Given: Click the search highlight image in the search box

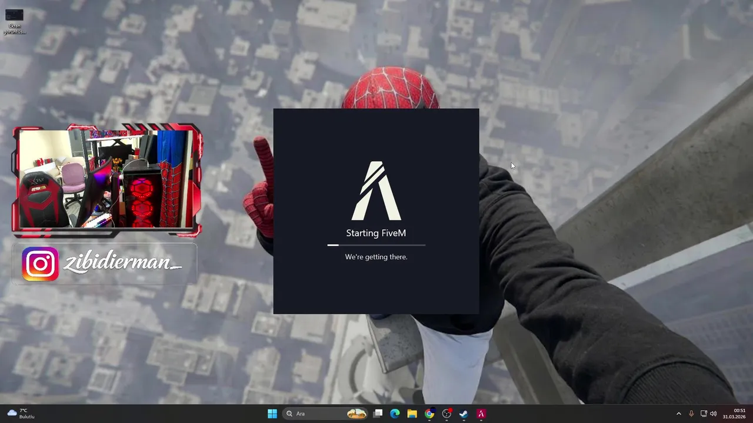Looking at the screenshot, I should click(x=356, y=414).
